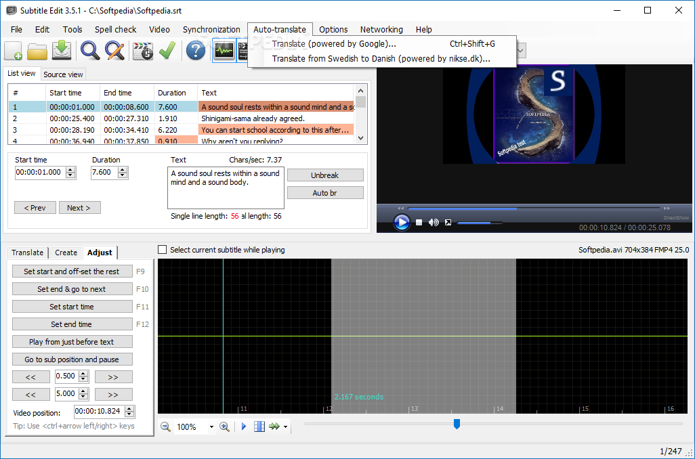
Task: Toggle video player fullscreen icon
Action: [448, 222]
